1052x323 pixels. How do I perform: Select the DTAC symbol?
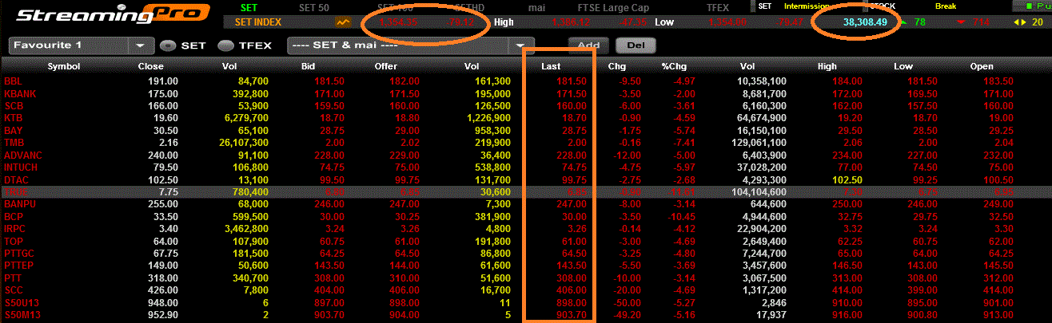(17, 179)
